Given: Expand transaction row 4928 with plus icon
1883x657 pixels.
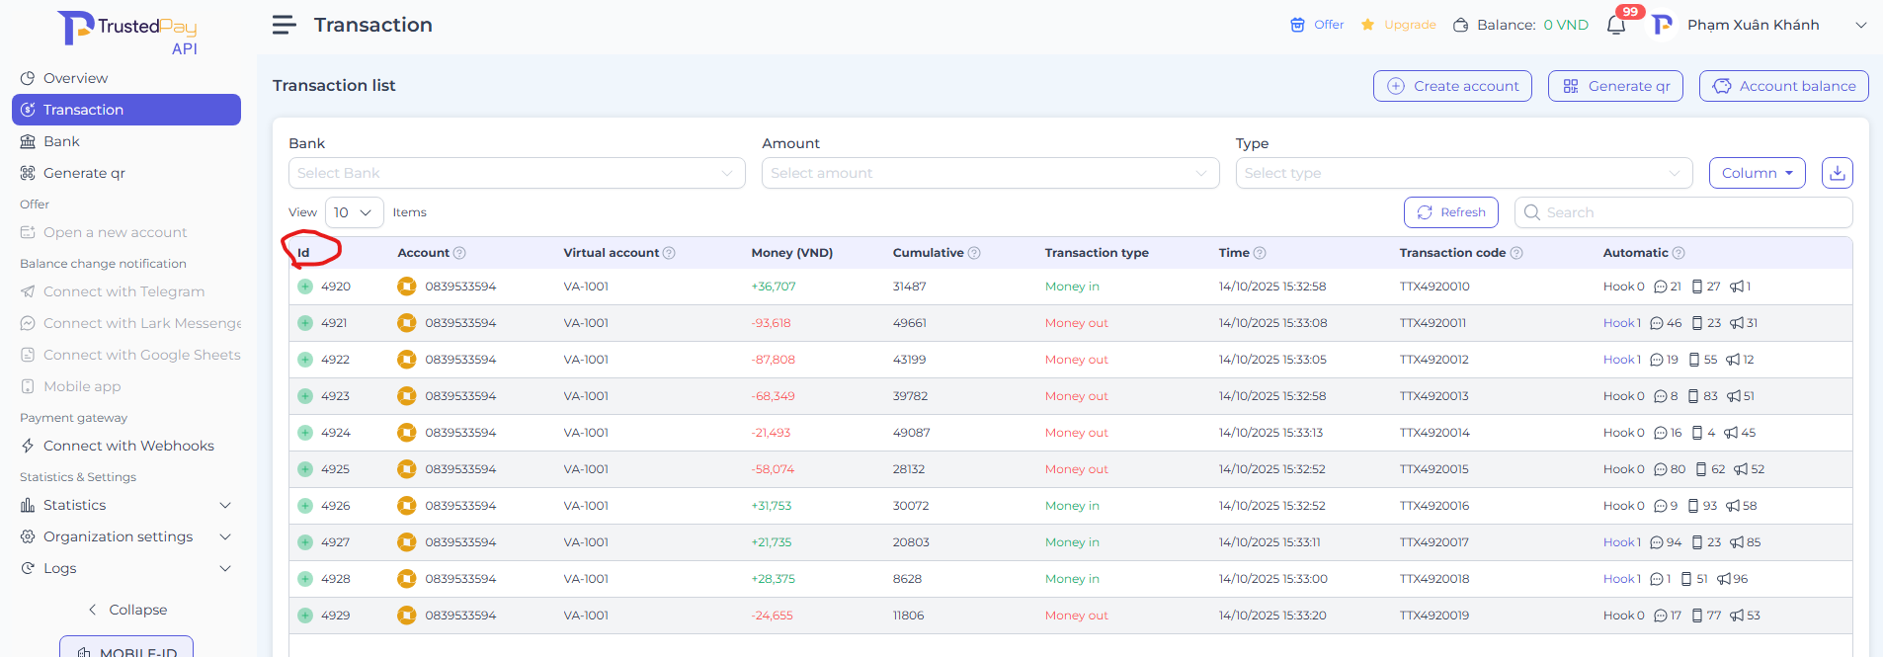Looking at the screenshot, I should [x=305, y=579].
